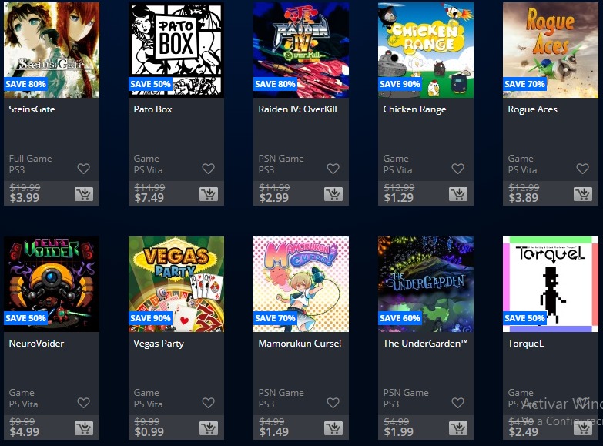Open the Rogue Aces title link
Image resolution: width=603 pixels, height=446 pixels.
tap(532, 109)
